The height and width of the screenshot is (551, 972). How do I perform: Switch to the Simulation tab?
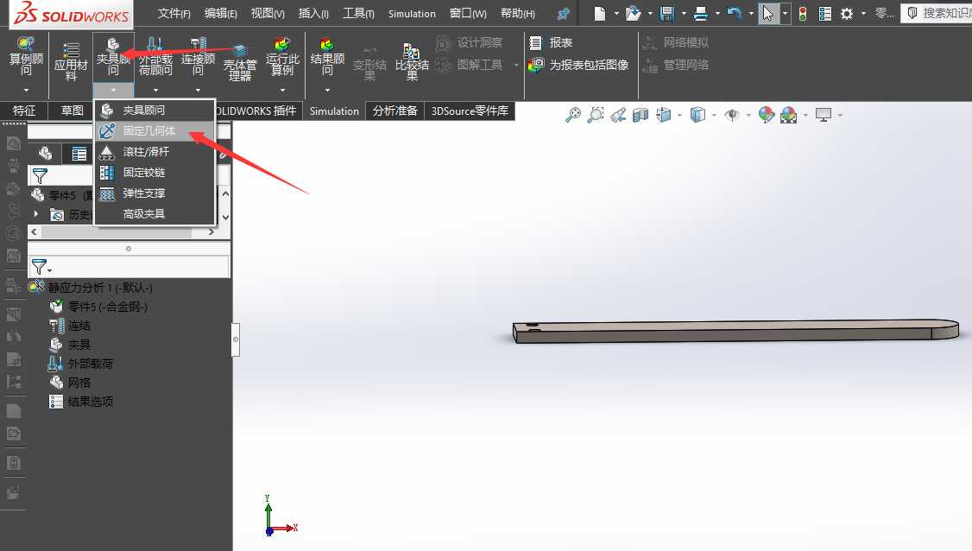[334, 111]
